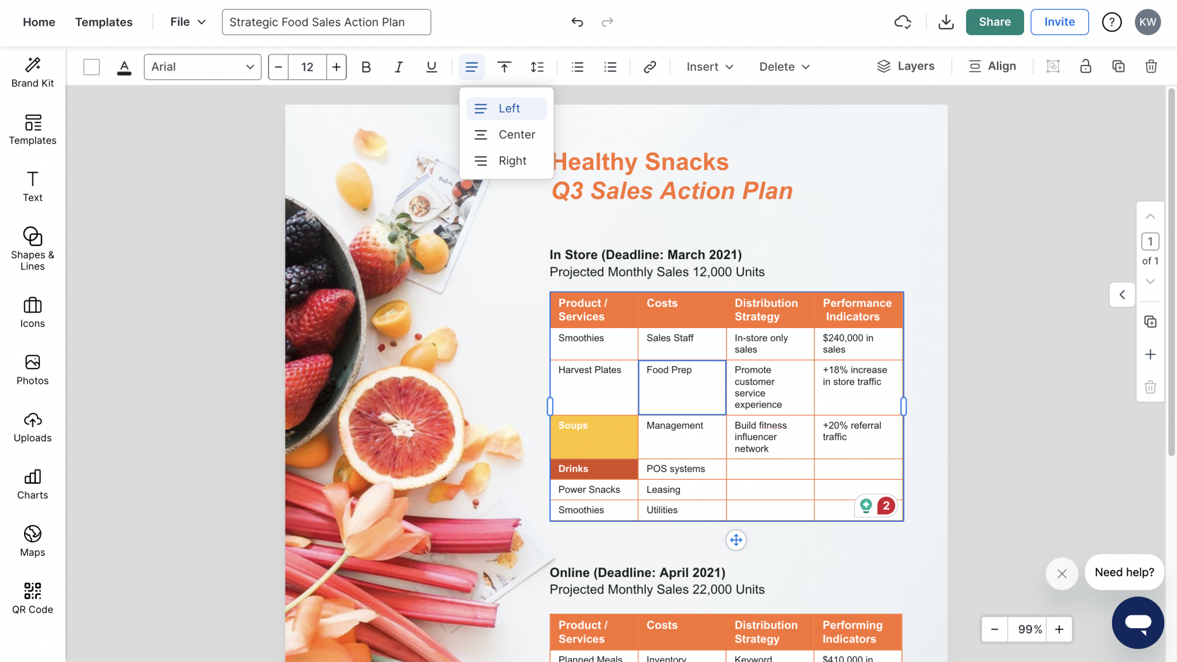This screenshot has height=662, width=1177.
Task: Open the Brand Kit panel
Action: [x=32, y=72]
